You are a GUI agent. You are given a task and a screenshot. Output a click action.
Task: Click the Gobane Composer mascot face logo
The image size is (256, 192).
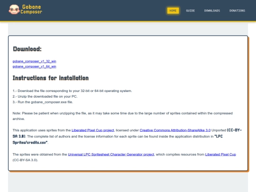[x=14, y=9]
